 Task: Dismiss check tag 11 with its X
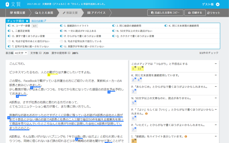(142, 67)
